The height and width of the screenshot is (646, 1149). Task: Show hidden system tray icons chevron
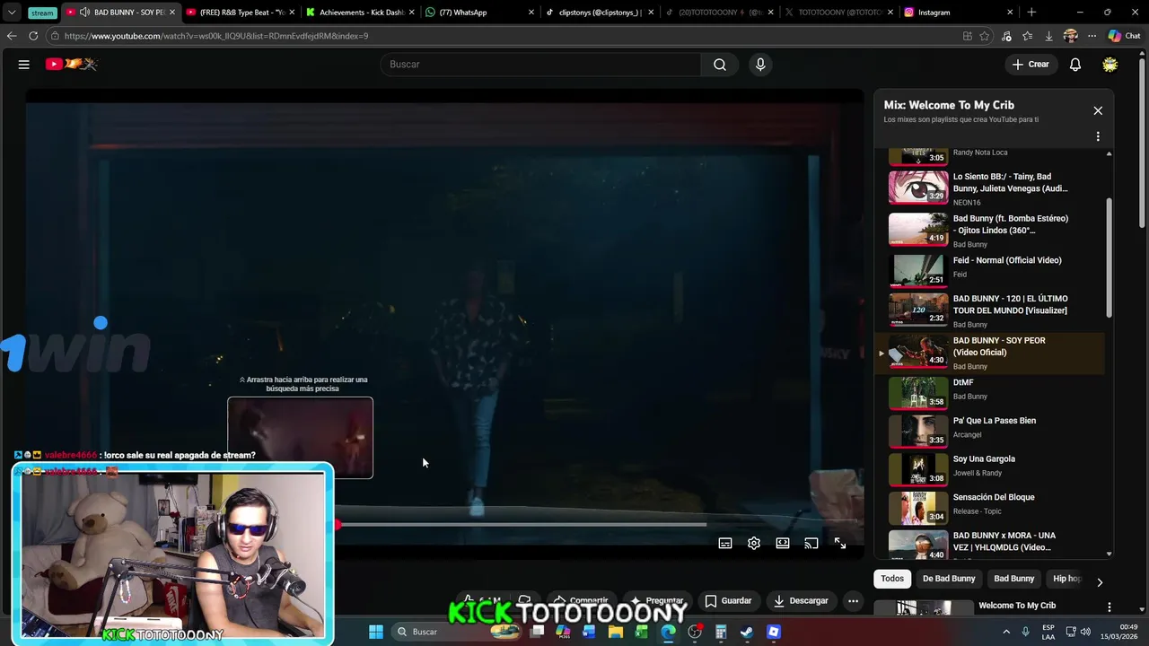(x=1005, y=632)
